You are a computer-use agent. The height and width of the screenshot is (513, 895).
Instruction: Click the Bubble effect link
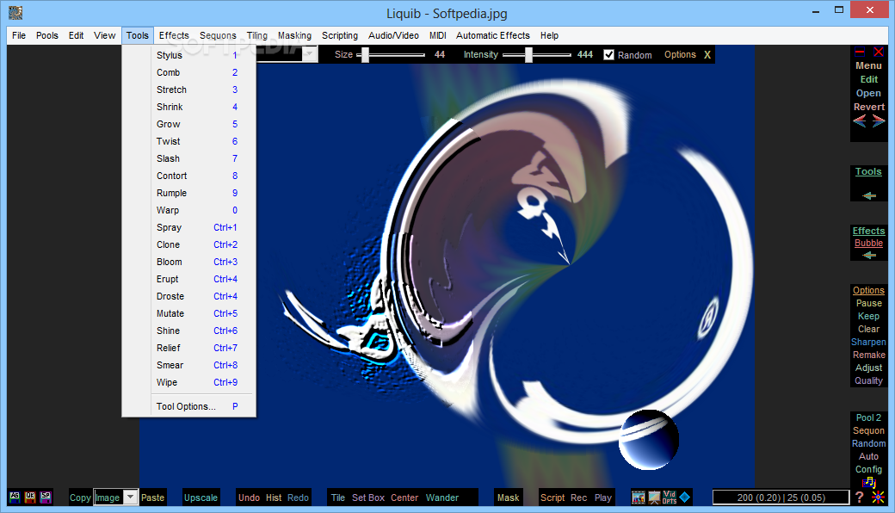pos(868,243)
